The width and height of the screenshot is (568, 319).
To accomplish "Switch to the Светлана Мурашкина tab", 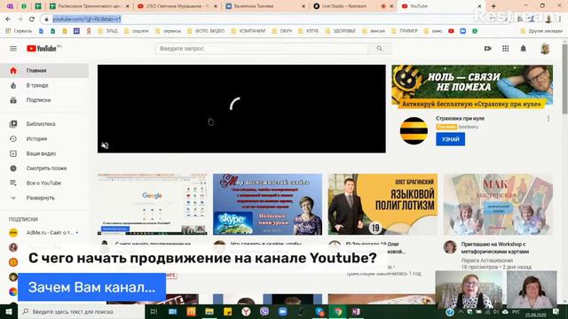I will coord(177,6).
